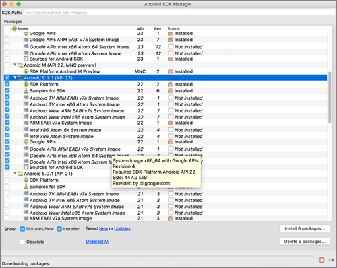
Task: Click the SDK Platform Android M Preview icon
Action: click(x=26, y=71)
